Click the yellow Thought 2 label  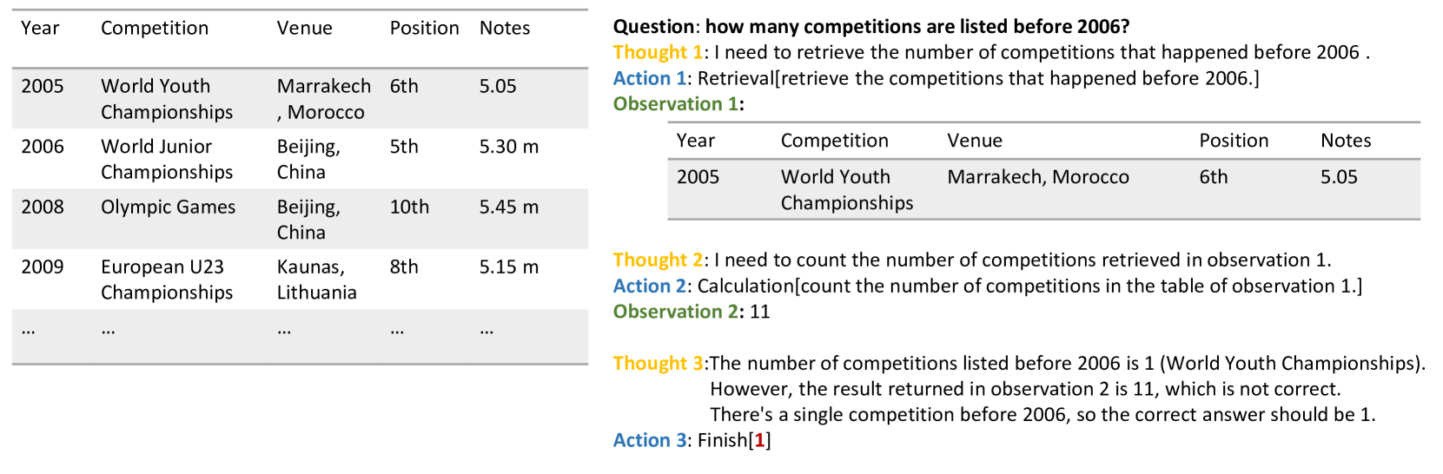click(x=657, y=260)
